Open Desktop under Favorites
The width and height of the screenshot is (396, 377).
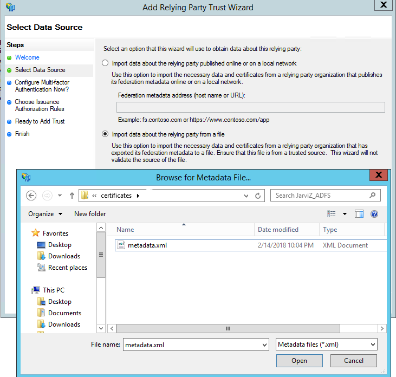coord(60,245)
